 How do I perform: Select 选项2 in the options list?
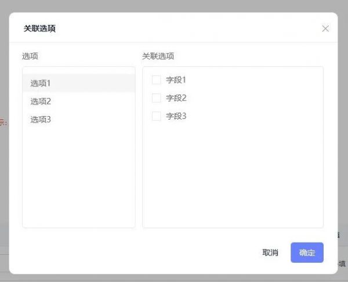click(41, 102)
